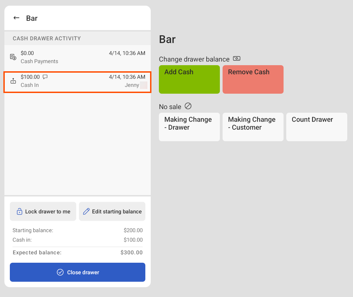Open the $100.00 Cash In entry

point(78,82)
